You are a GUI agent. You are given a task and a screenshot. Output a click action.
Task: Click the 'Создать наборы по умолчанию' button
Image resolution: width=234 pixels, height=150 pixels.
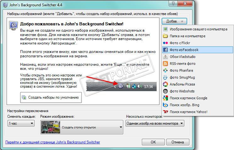(x=51, y=97)
